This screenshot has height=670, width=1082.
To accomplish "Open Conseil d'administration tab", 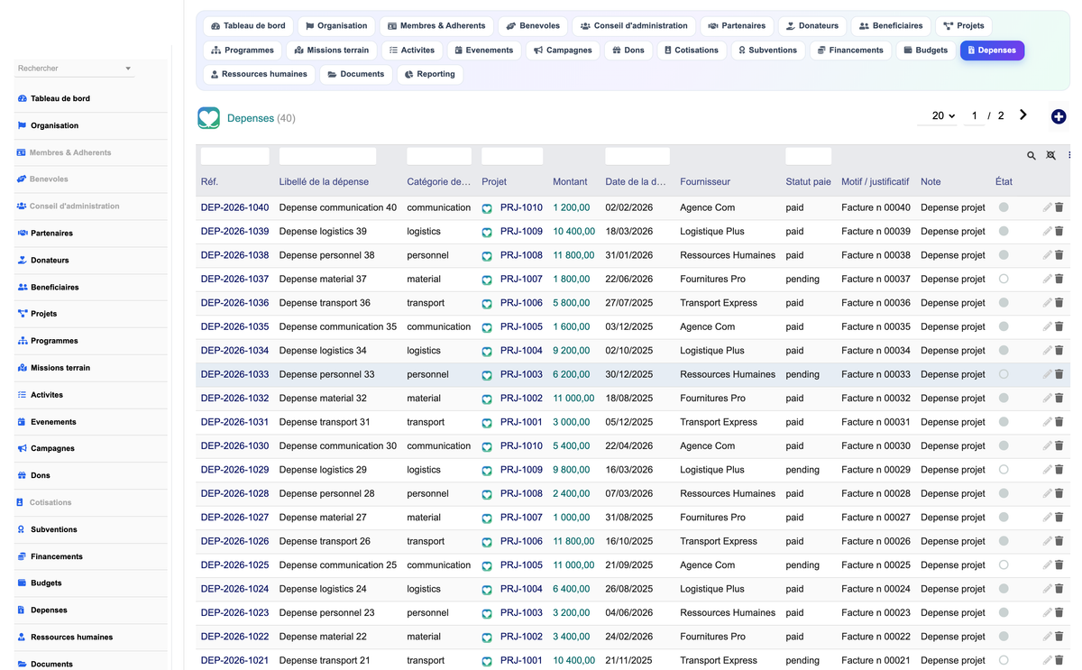I will [x=634, y=26].
